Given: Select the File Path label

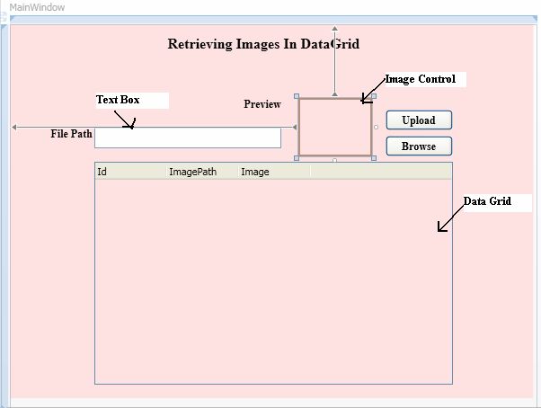Looking at the screenshot, I should pos(71,134).
